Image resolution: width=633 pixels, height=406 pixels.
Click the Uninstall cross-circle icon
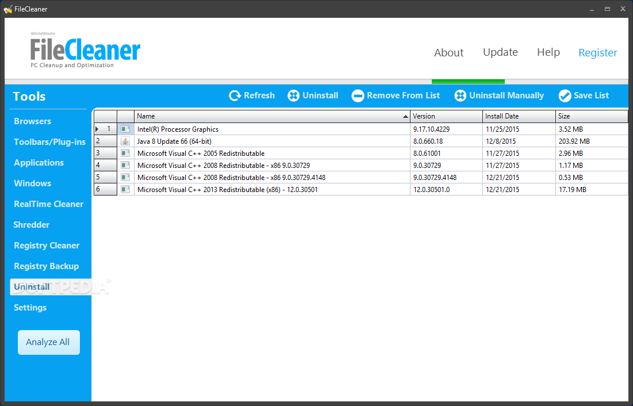pos(293,95)
